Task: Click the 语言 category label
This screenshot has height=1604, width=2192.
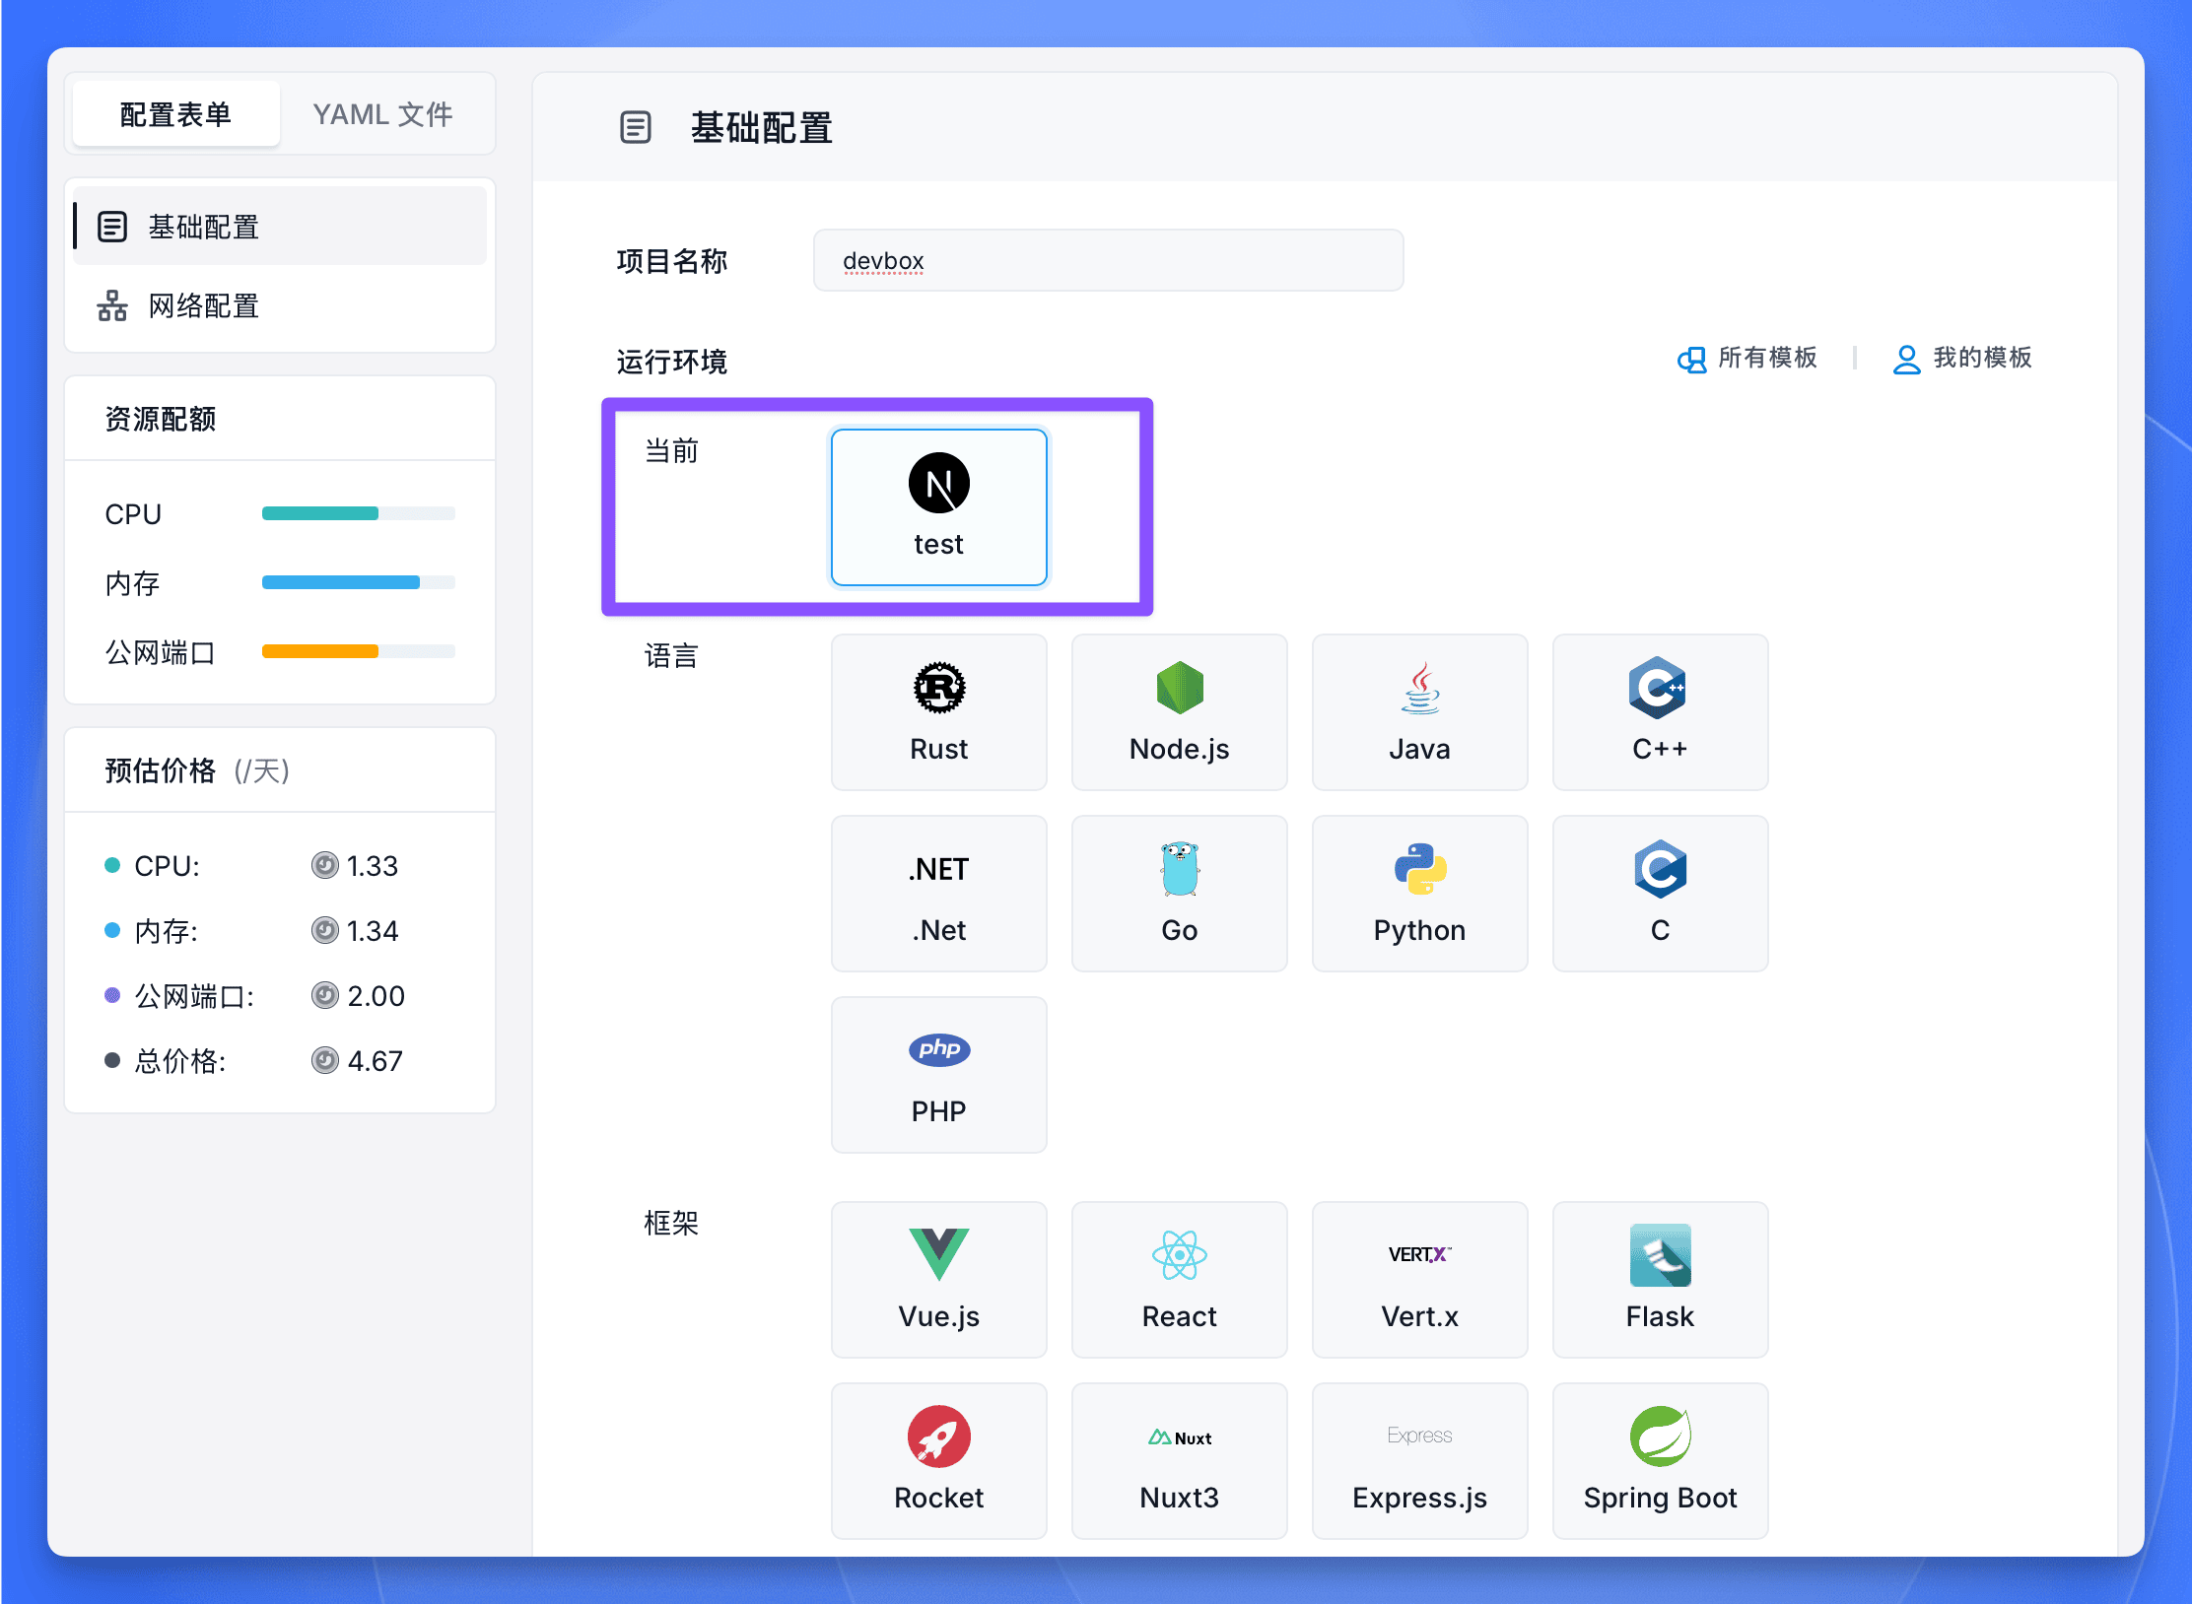Action: [671, 655]
